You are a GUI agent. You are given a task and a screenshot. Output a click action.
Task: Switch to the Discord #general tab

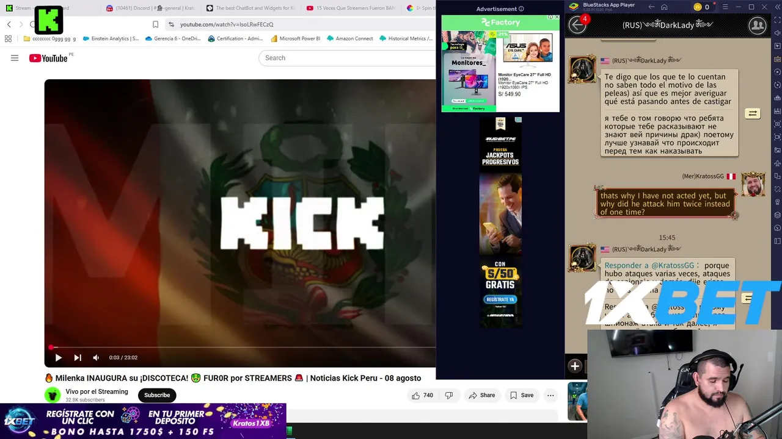pos(150,8)
